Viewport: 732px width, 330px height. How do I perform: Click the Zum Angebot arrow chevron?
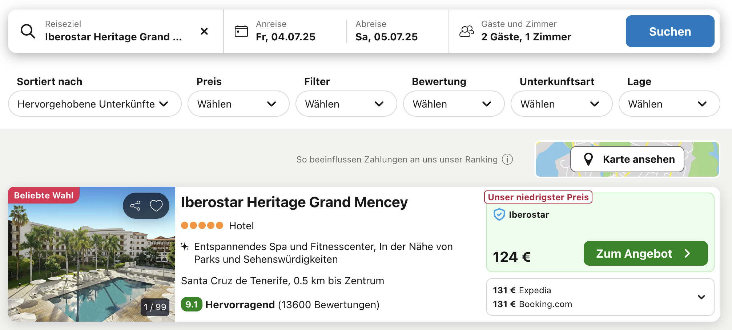687,253
